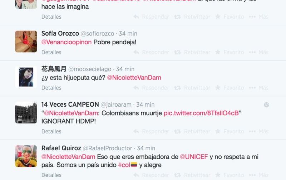Expand Detalles under 14 Veces CAMPEON tweet
Screen dimensions: 286x180
[51, 131]
